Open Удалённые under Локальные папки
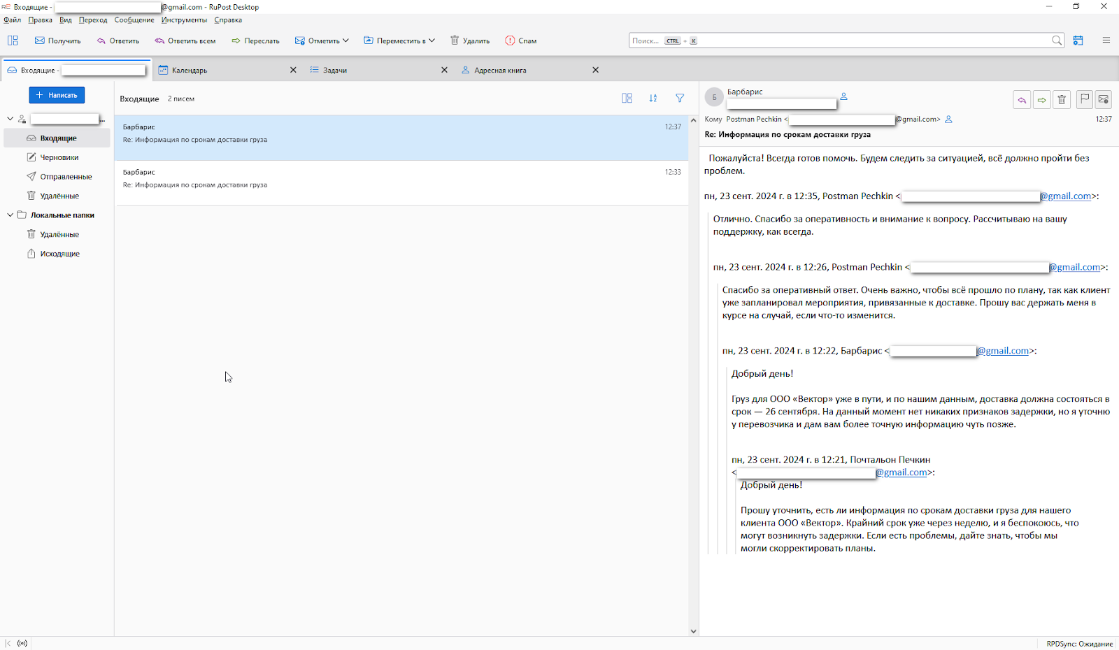The image size is (1119, 650). coord(57,234)
